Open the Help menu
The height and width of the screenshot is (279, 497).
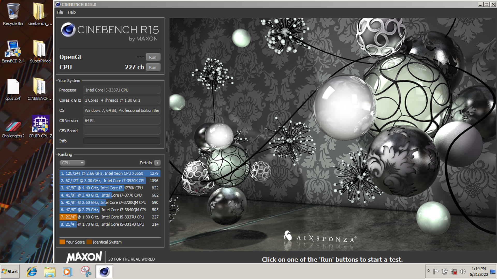[x=72, y=12]
